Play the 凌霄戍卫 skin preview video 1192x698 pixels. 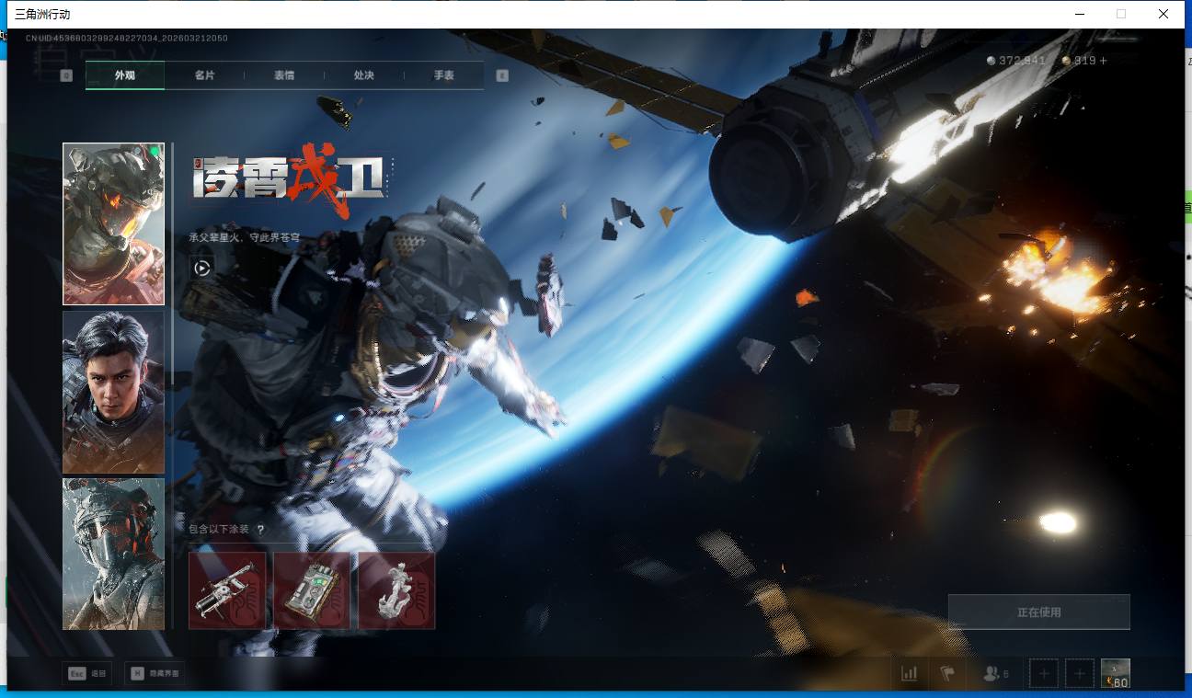pos(202,268)
